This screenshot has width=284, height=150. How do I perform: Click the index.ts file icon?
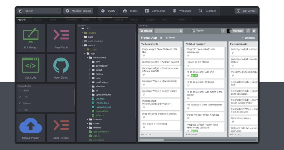point(93,115)
